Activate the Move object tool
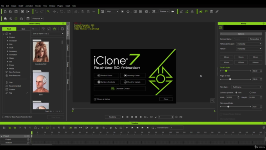The width and height of the screenshot is (266, 150). pos(54,12)
